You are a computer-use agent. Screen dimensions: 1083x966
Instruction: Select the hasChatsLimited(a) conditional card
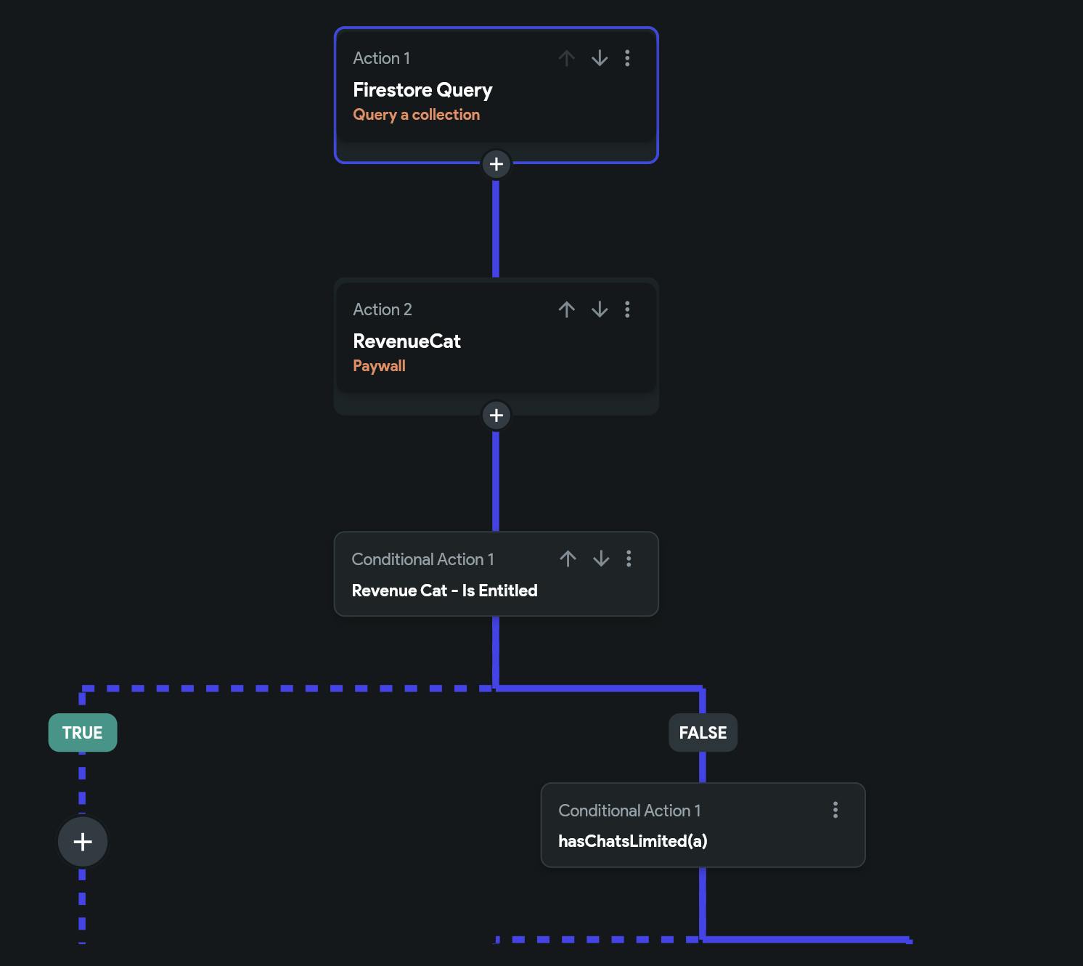(653, 840)
